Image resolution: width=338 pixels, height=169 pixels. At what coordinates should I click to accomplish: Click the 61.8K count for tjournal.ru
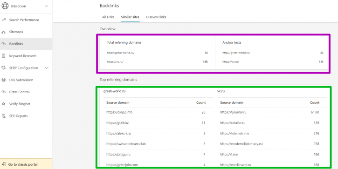click(x=315, y=112)
